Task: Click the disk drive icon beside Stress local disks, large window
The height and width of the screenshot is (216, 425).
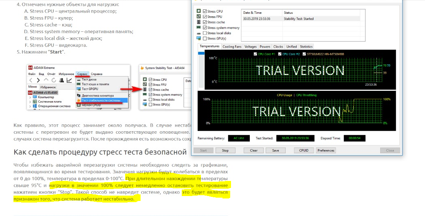Action: click(199, 33)
